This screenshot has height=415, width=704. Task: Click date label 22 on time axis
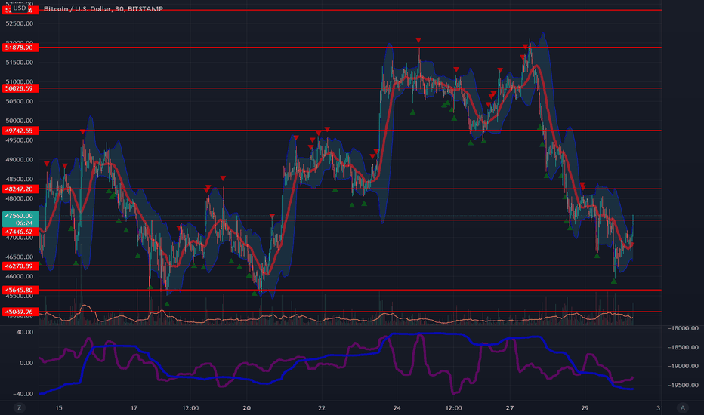[322, 407]
